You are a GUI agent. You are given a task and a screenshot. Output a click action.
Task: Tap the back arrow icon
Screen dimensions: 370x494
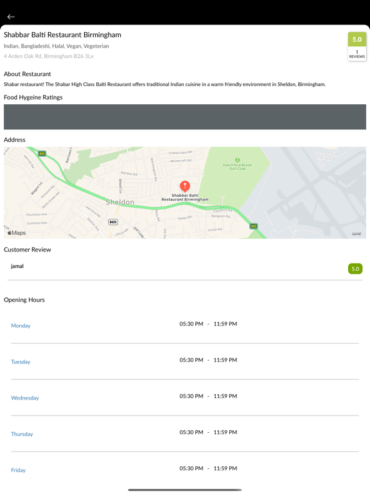[11, 17]
